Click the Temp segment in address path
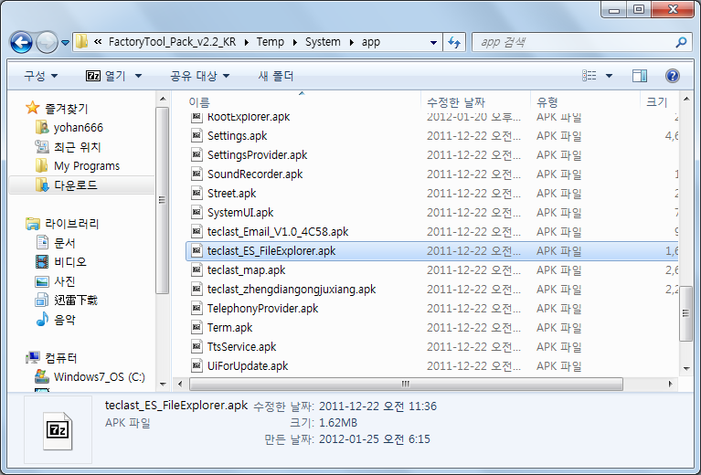Viewport: 701px width, 475px height. click(x=270, y=42)
